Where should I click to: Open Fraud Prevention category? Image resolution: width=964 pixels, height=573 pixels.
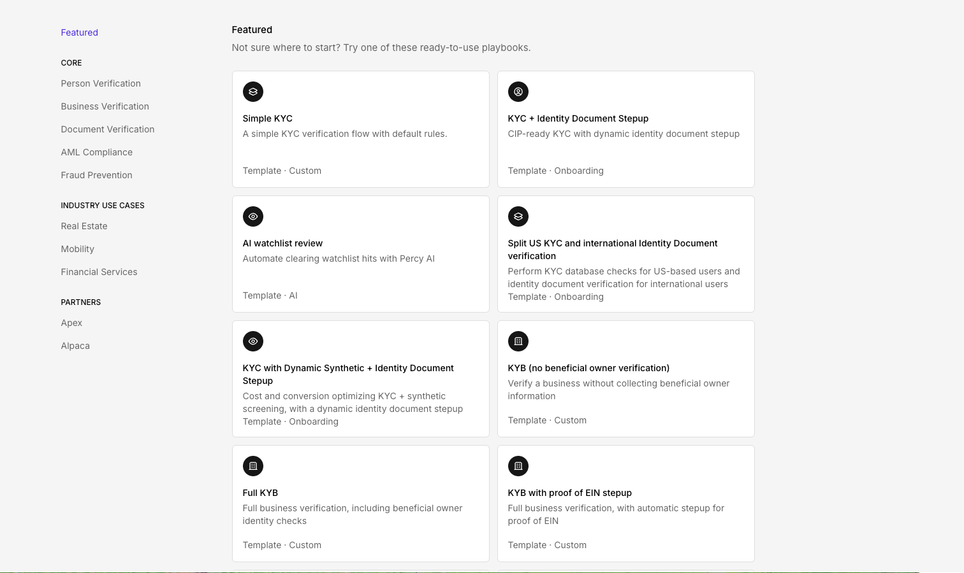tap(96, 175)
